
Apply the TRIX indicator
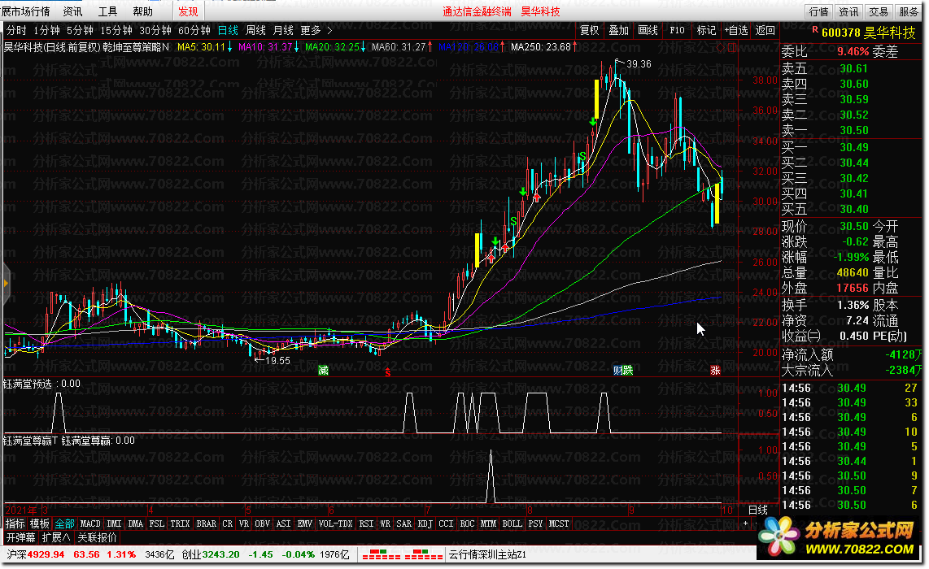pos(180,523)
